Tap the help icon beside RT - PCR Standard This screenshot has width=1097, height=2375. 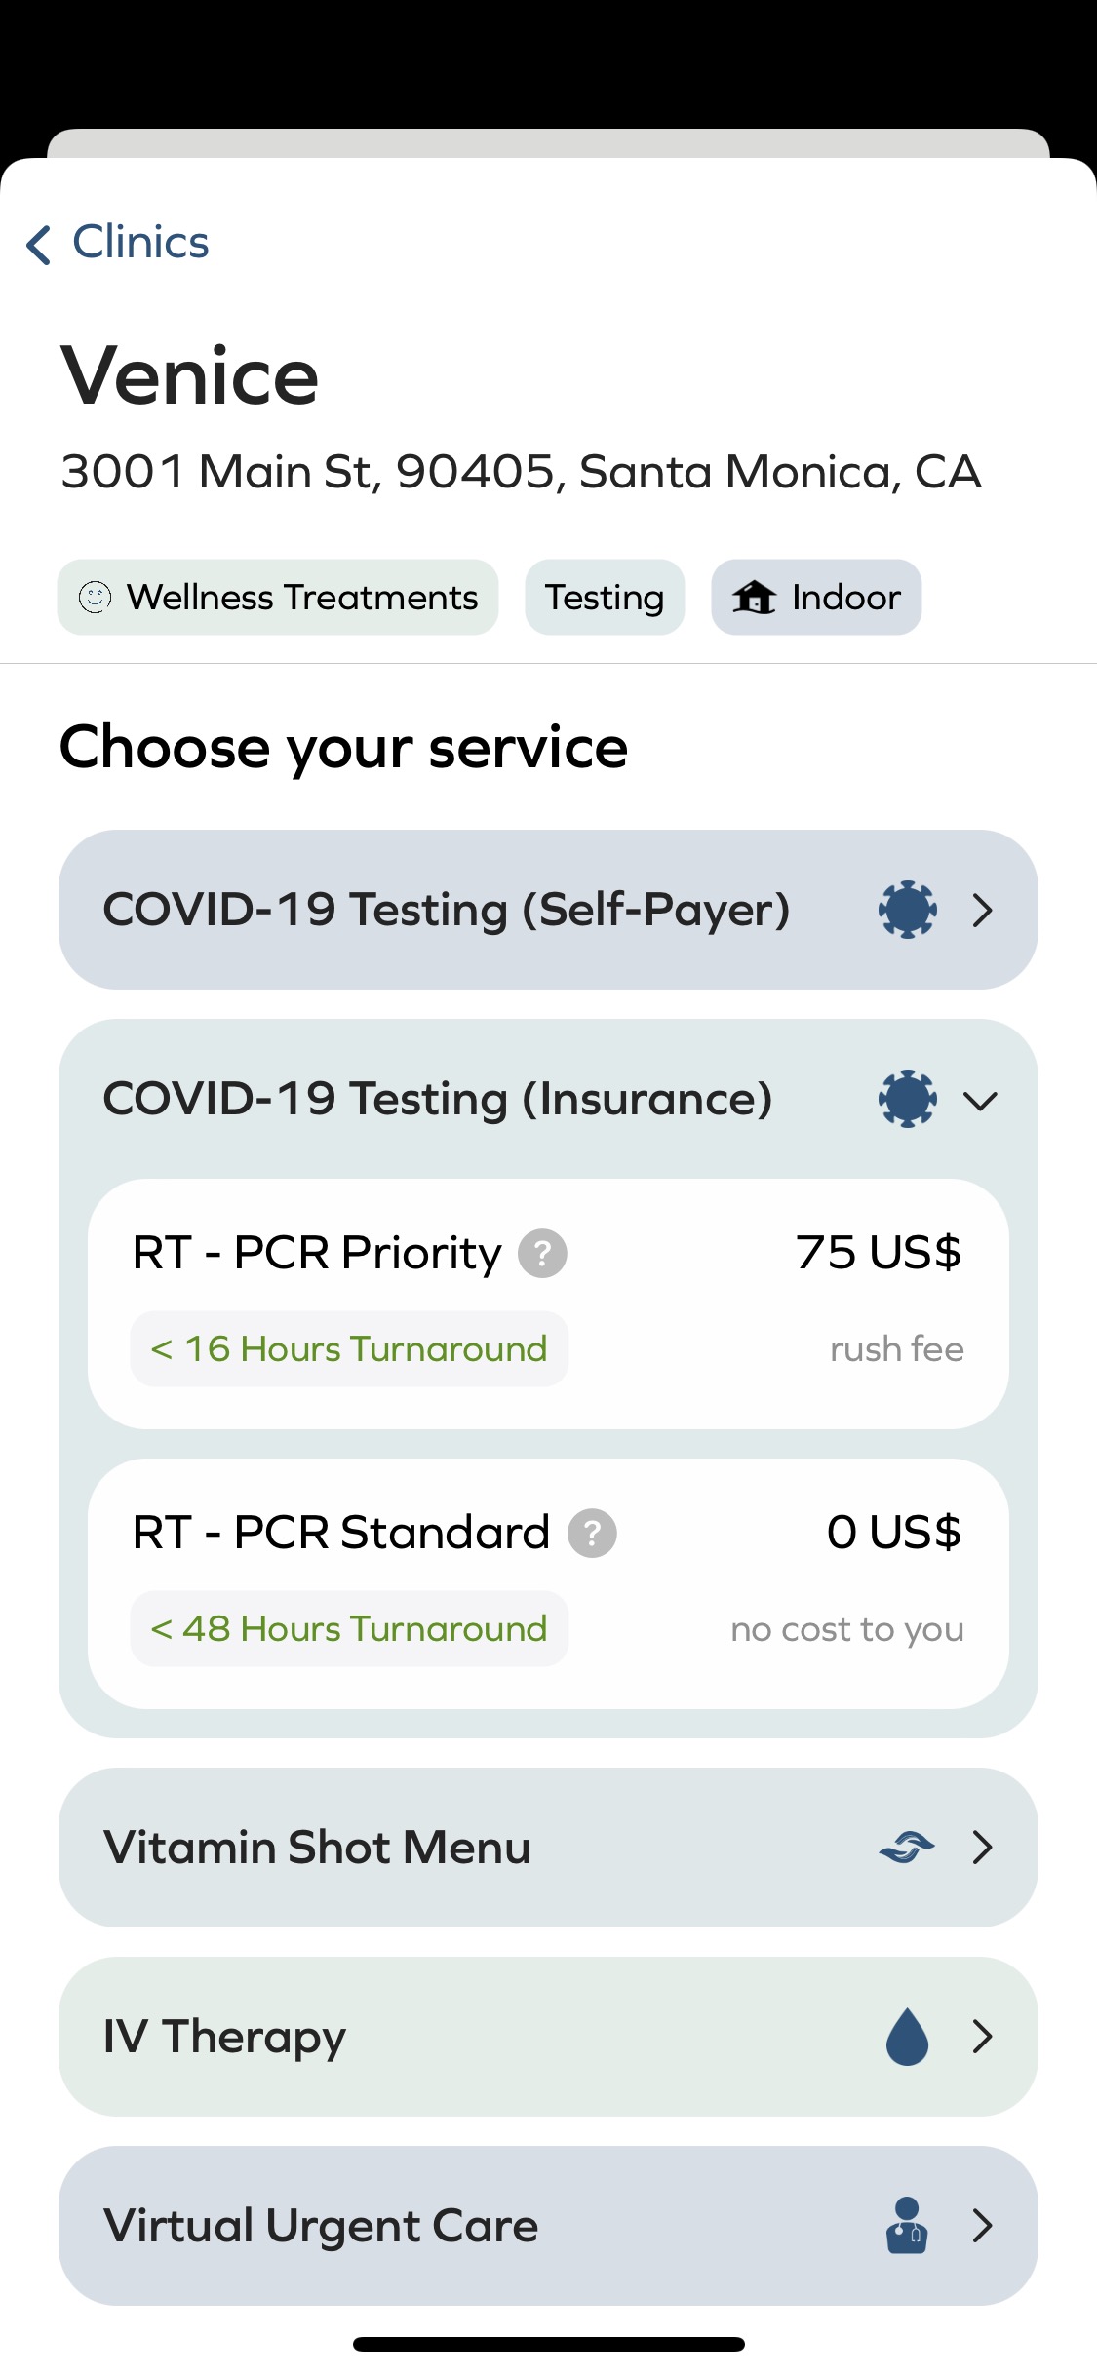(x=592, y=1534)
